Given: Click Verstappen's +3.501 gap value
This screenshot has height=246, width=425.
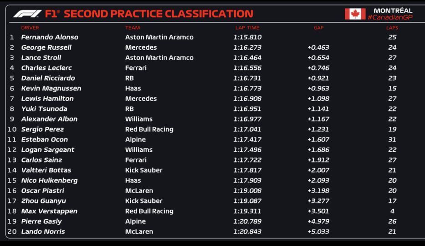Looking at the screenshot, I should (x=318, y=211).
